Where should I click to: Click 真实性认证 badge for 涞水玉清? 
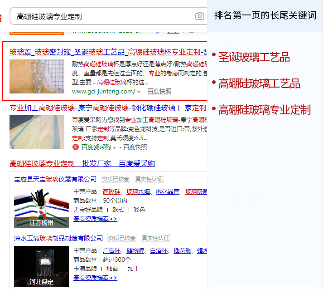(155, 238)
